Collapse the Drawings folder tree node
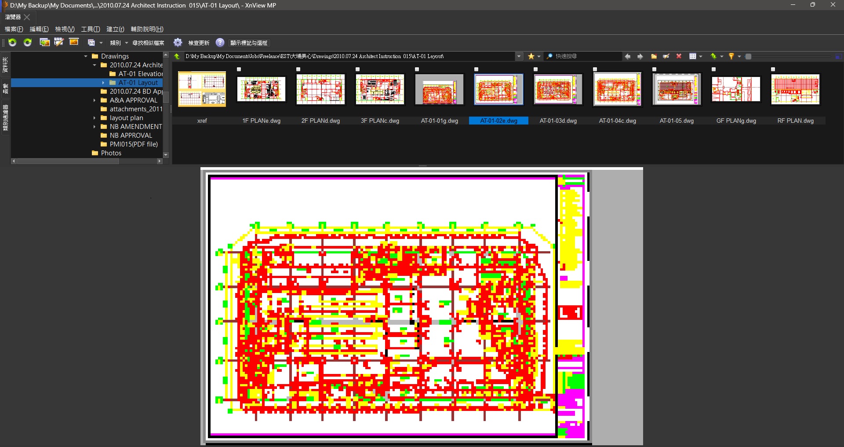Image resolution: width=844 pixels, height=447 pixels. pos(86,56)
